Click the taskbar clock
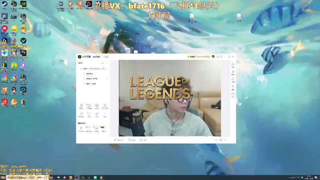Image resolution: width=320 pixels, height=180 pixels. [309, 177]
